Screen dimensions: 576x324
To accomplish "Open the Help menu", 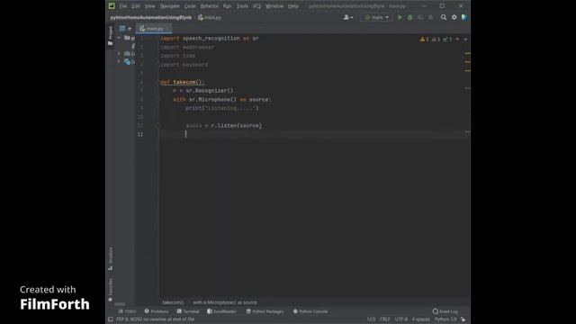I will 293,6.
